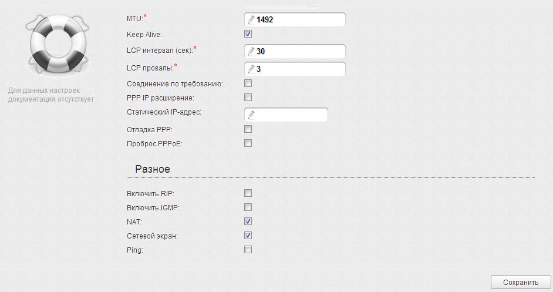Toggle the PPP IP расширение checkbox
This screenshot has height=292, width=553.
(x=248, y=98)
